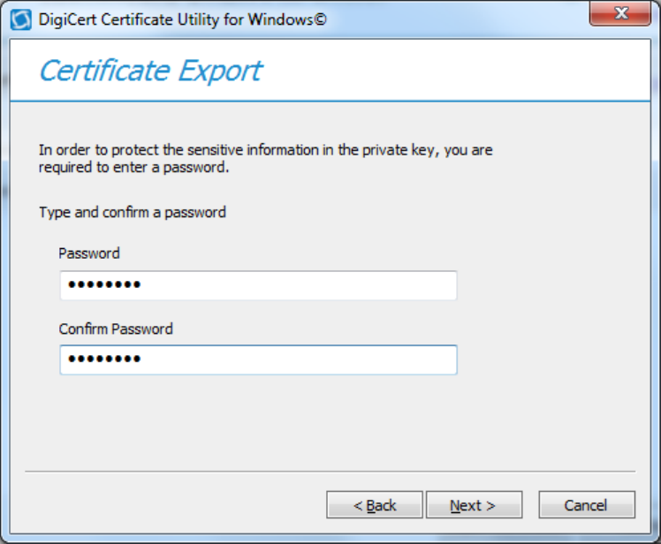Close the Certificate Utility window

pos(619,14)
